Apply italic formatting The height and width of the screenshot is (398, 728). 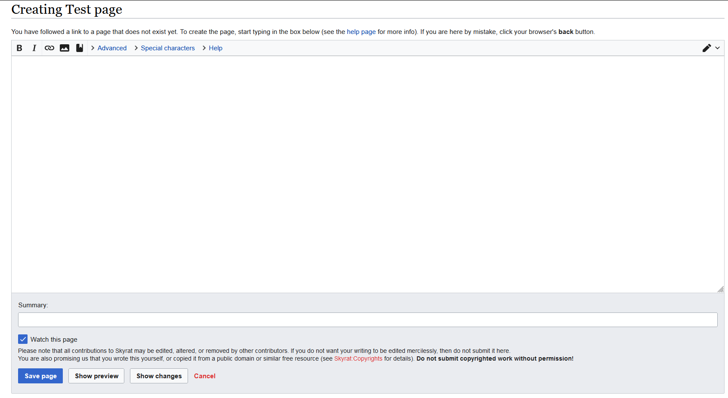34,48
